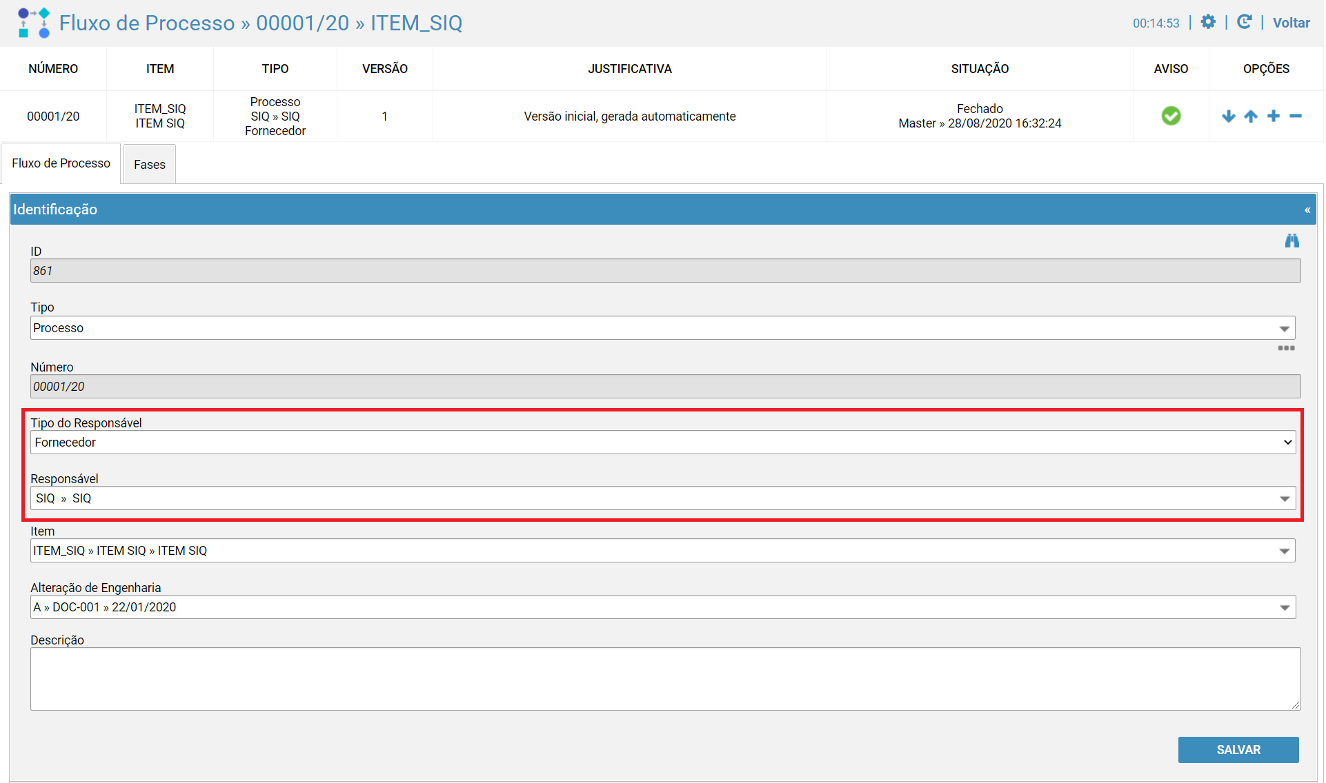Click the minus option icon
Screen dimensions: 1326x783
point(1296,116)
